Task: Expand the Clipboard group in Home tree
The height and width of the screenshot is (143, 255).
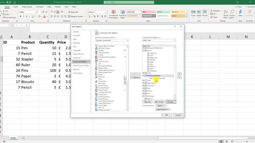Action: click(148, 53)
